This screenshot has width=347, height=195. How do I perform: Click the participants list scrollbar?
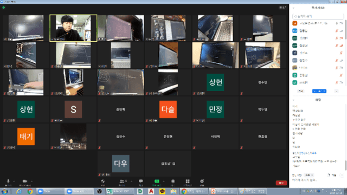346,29
